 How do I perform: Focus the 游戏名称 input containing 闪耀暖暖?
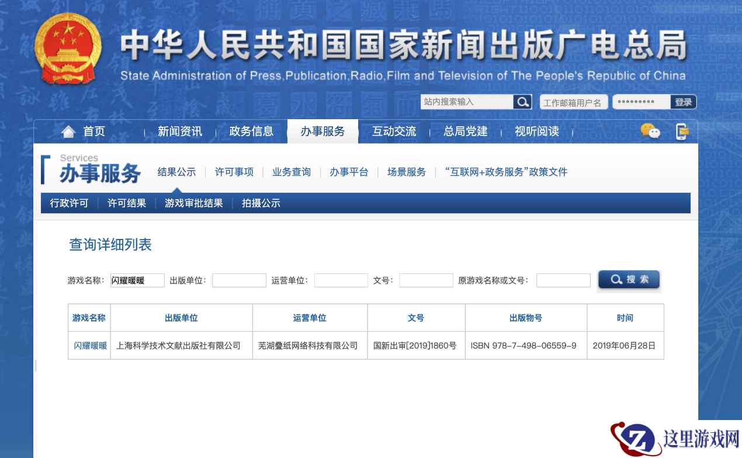(x=137, y=280)
